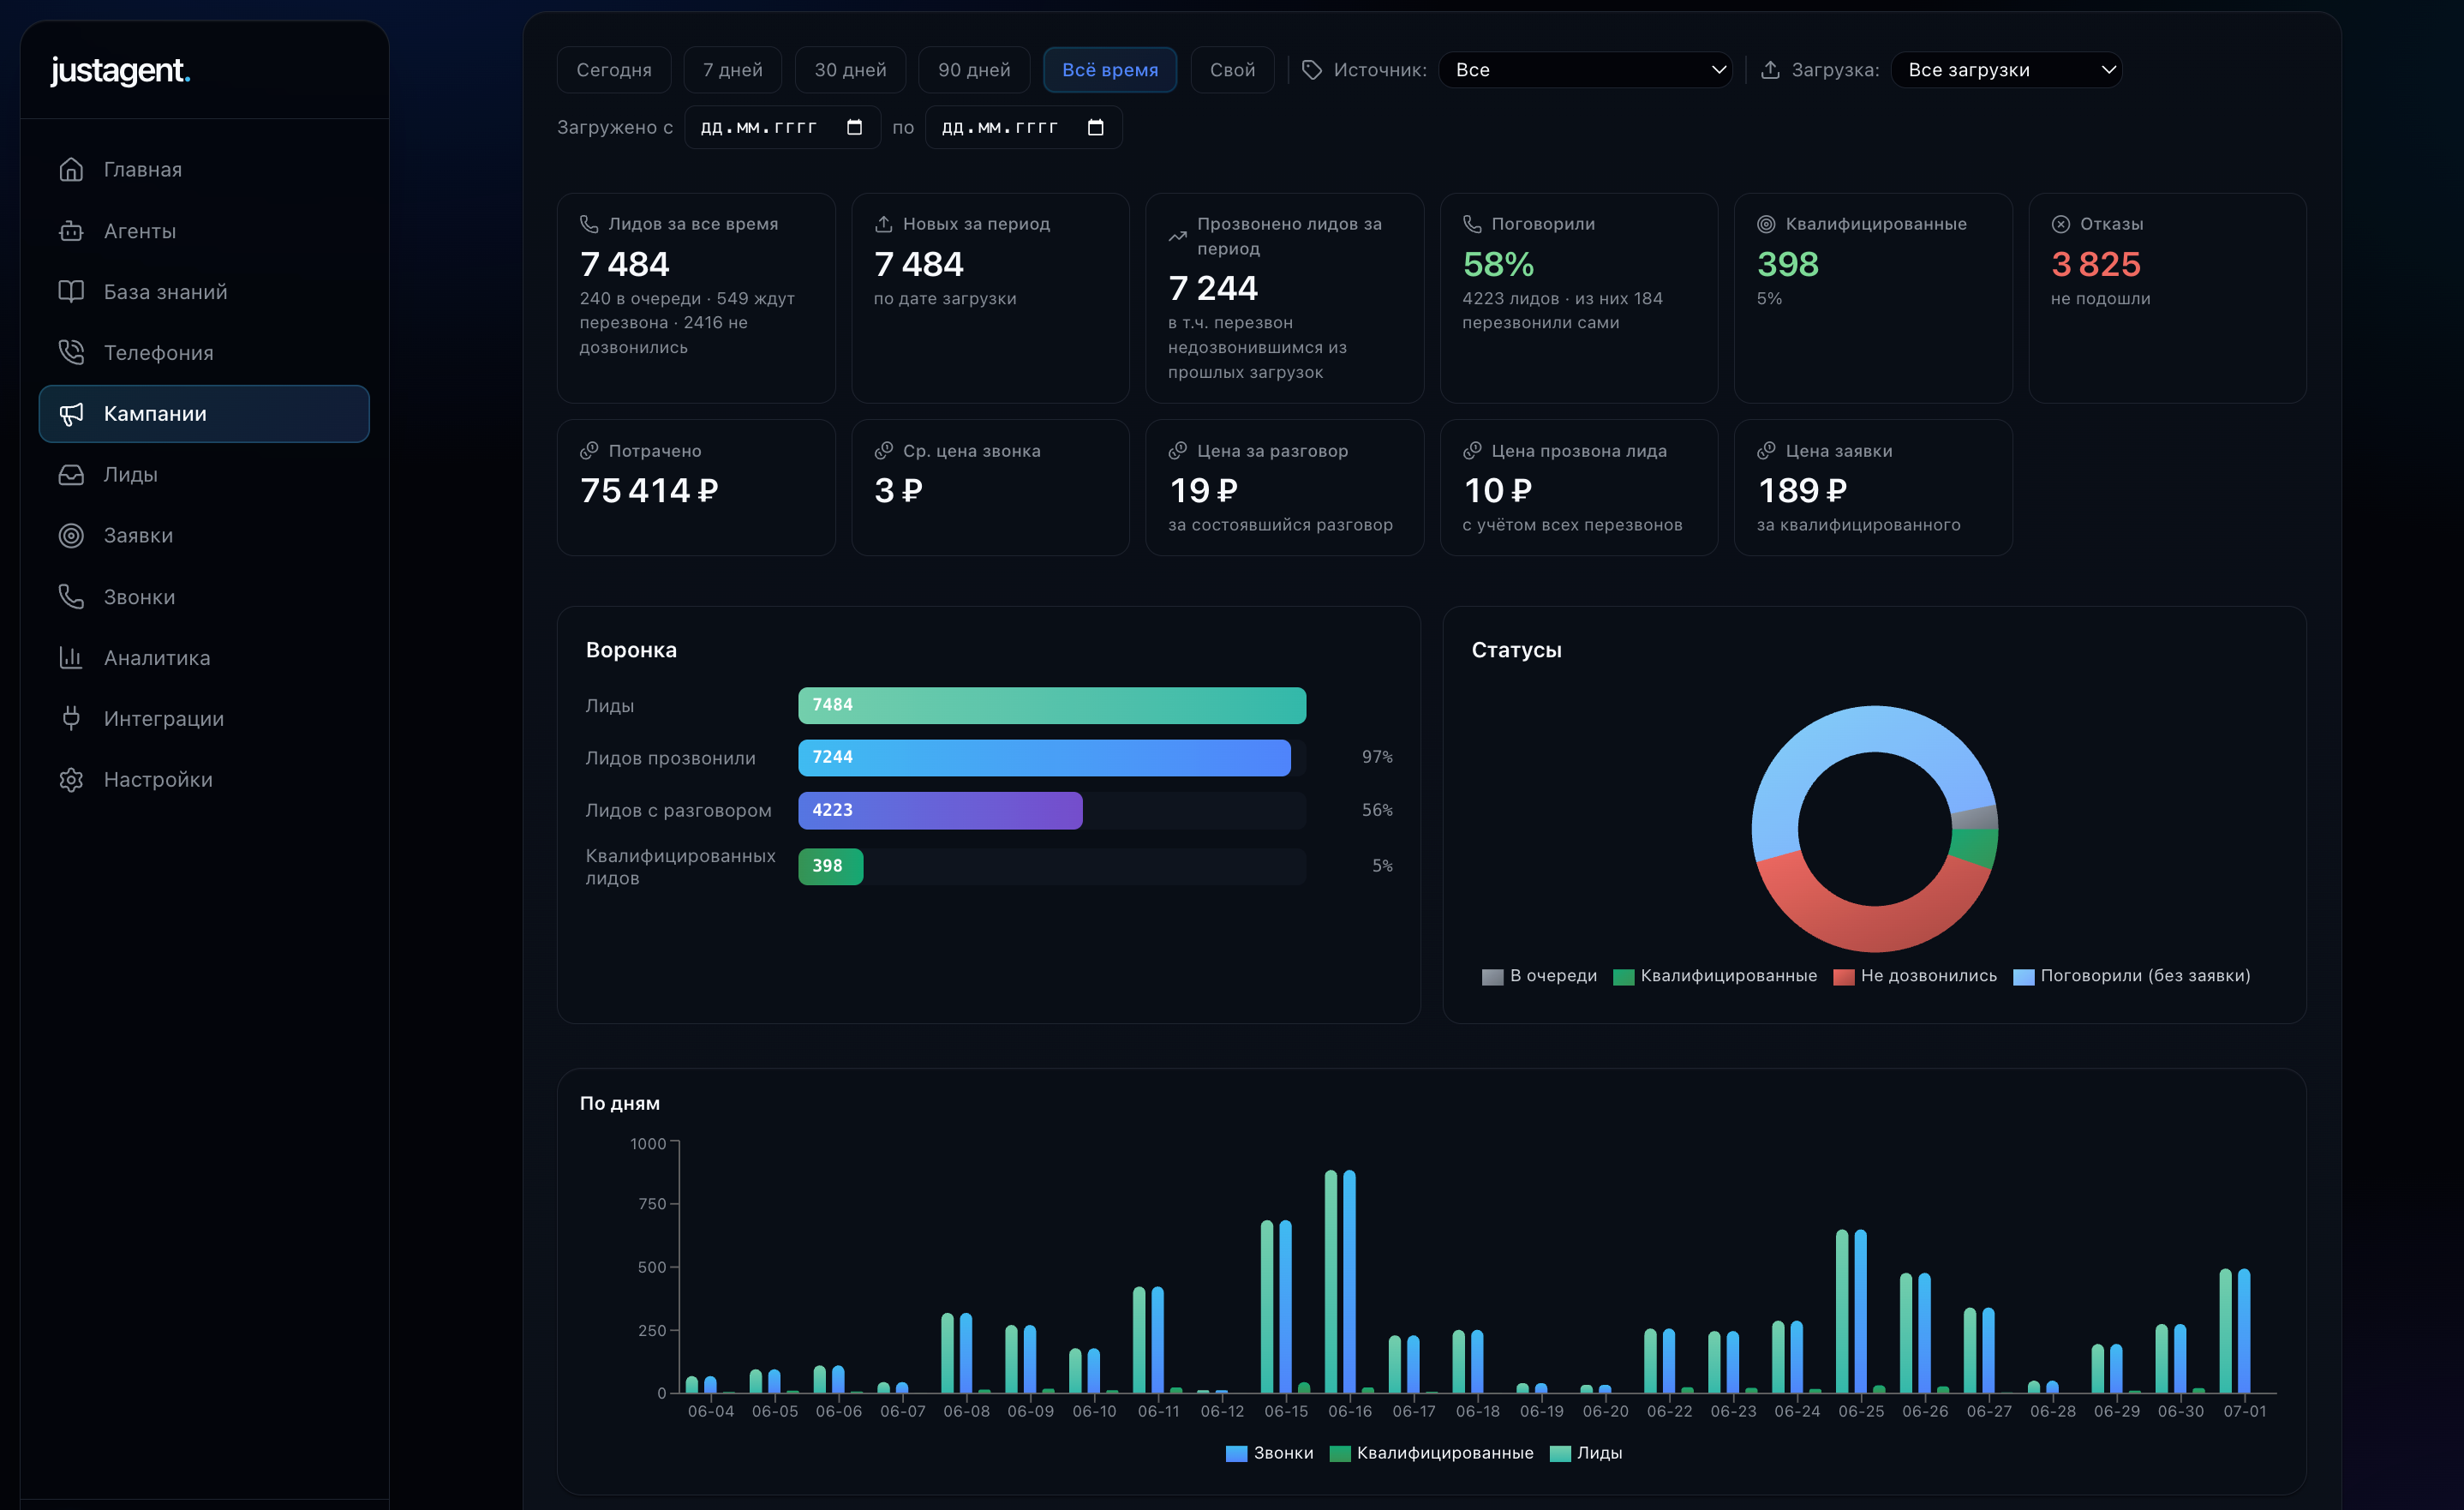
Task: Select the Лиды inbox icon
Action: pos(71,475)
